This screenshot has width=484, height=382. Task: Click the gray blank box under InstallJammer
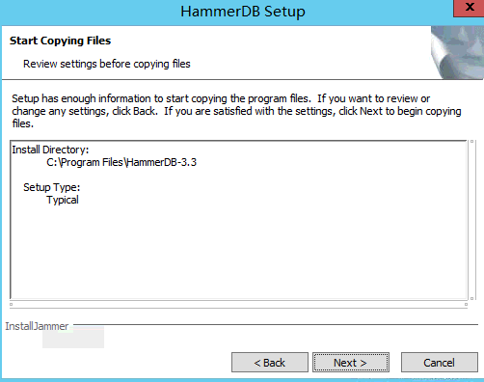pos(73,337)
